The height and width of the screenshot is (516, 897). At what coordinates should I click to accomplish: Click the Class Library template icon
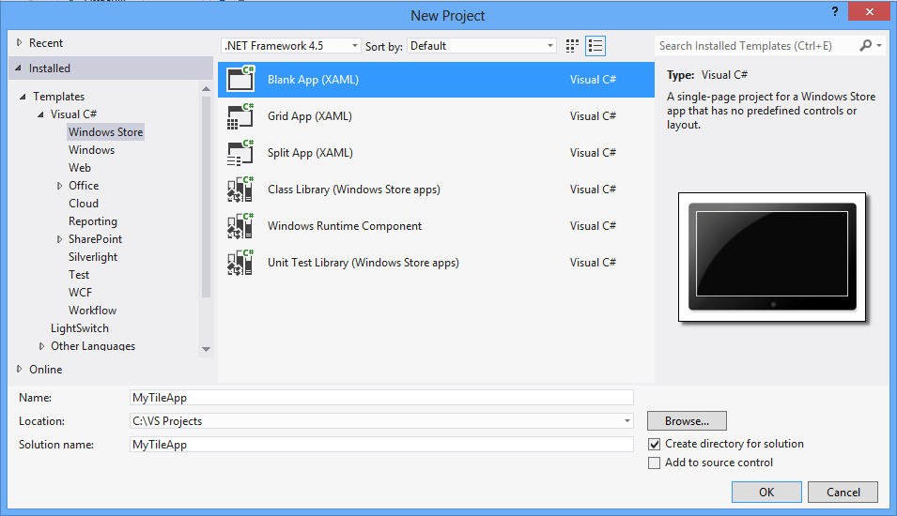240,190
